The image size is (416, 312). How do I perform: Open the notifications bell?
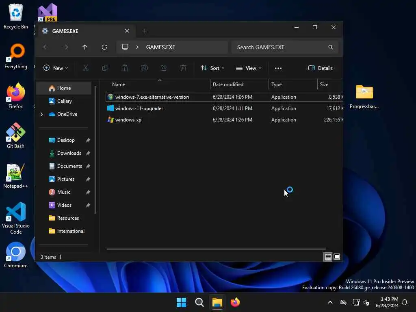click(x=405, y=302)
